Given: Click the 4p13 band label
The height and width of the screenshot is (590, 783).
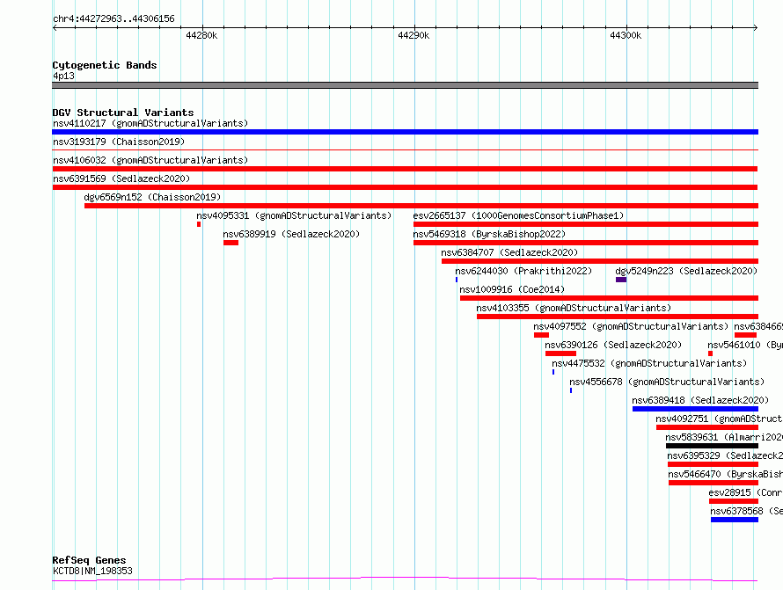Looking at the screenshot, I should 63,76.
